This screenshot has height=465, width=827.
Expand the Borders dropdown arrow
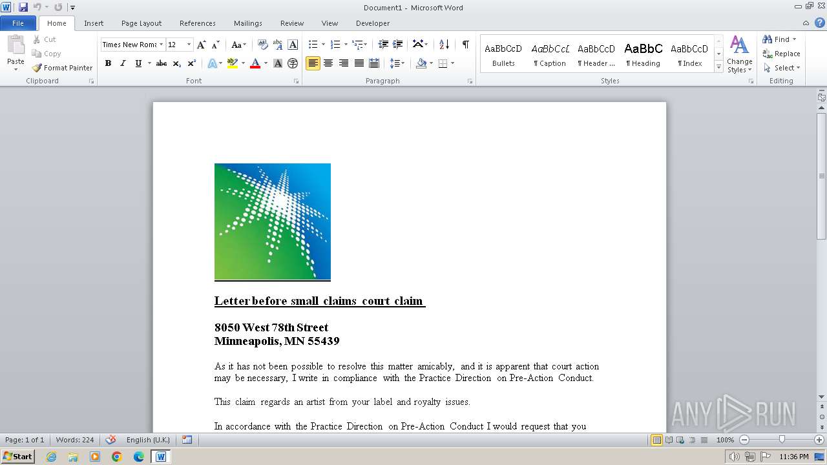click(452, 63)
